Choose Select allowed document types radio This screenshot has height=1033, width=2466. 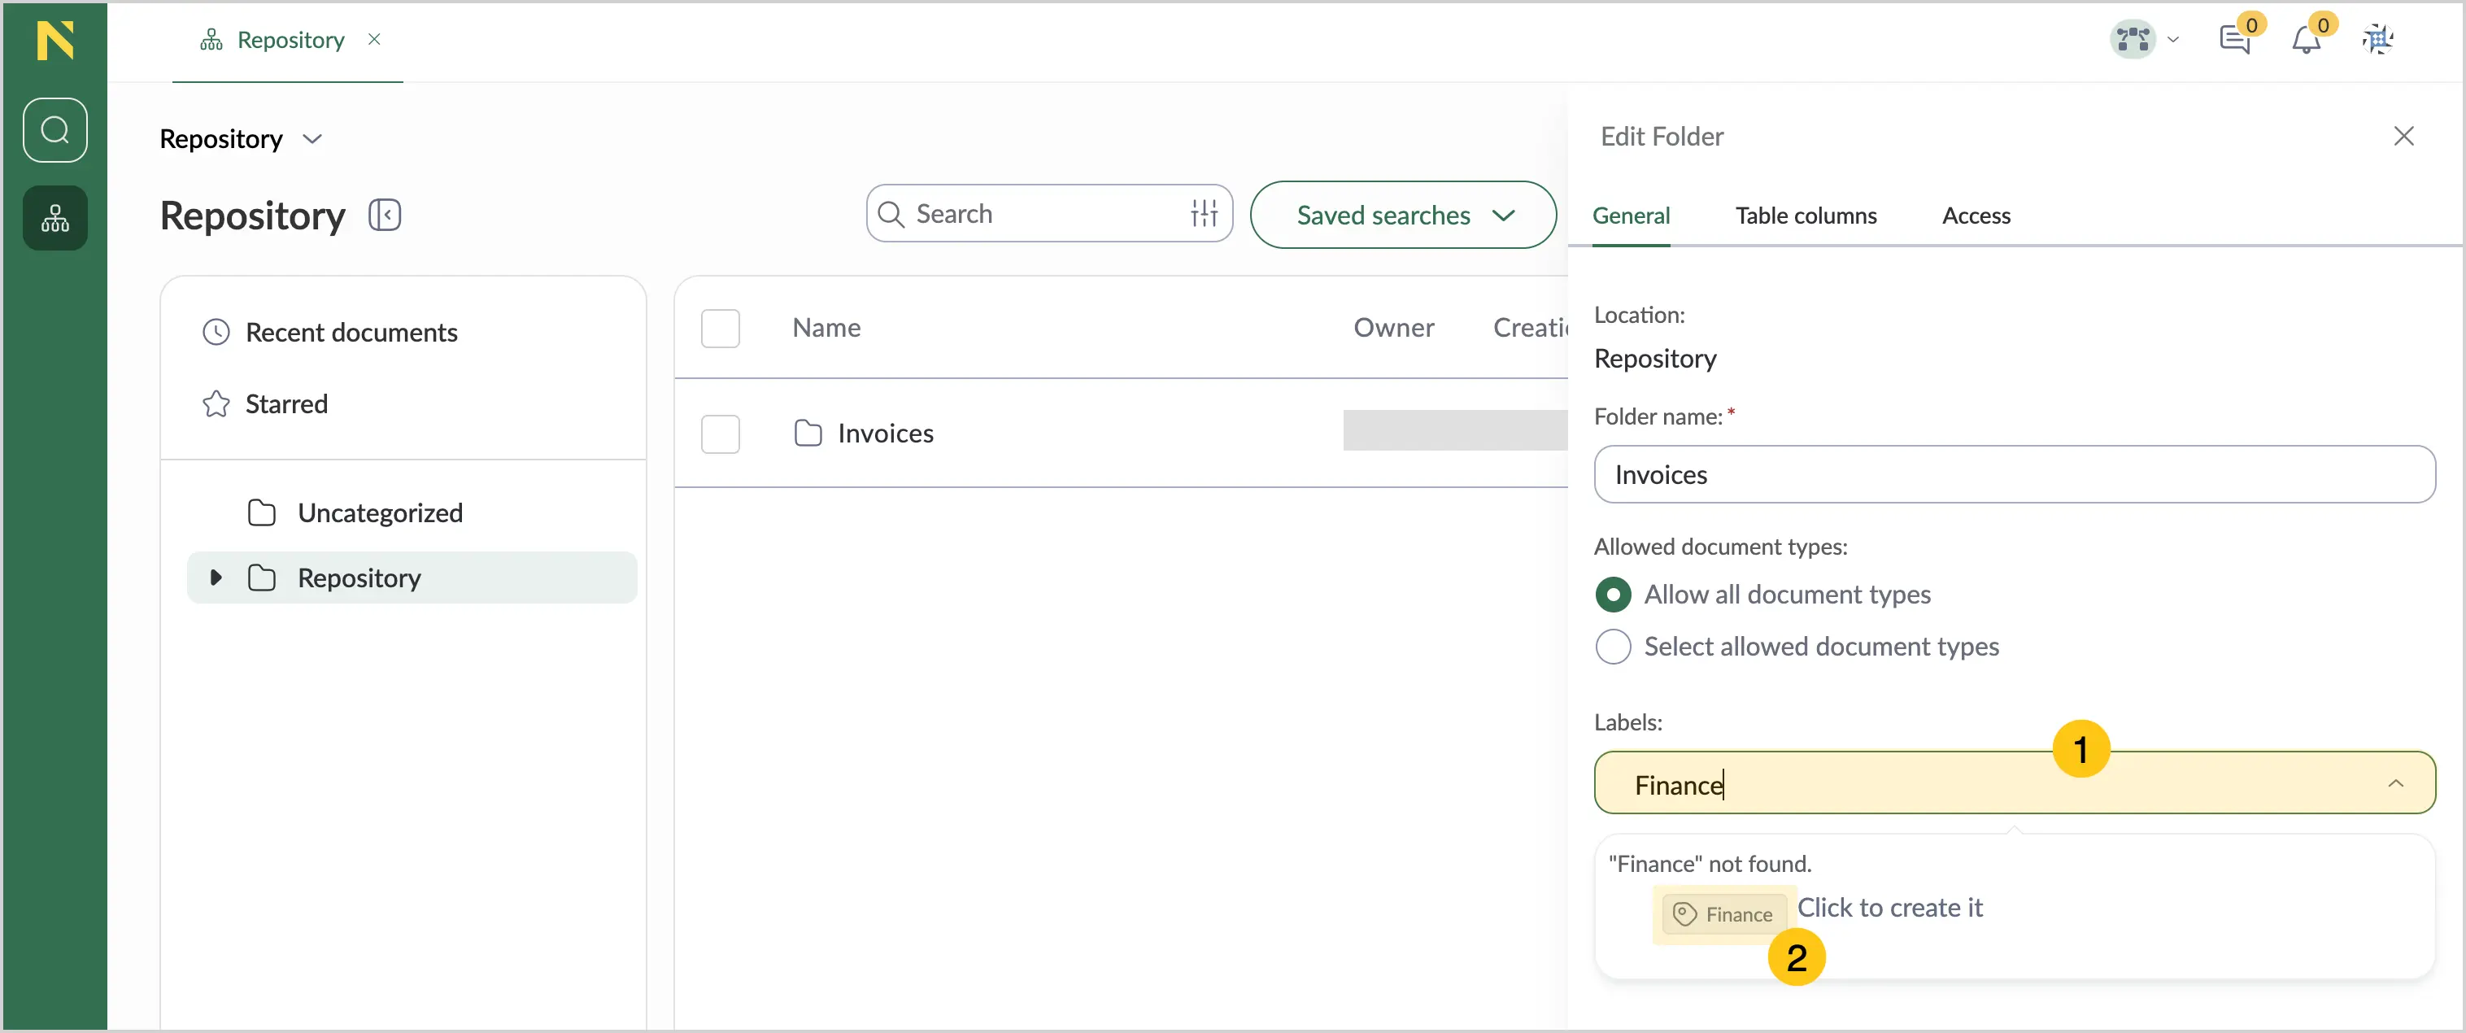click(x=1613, y=647)
